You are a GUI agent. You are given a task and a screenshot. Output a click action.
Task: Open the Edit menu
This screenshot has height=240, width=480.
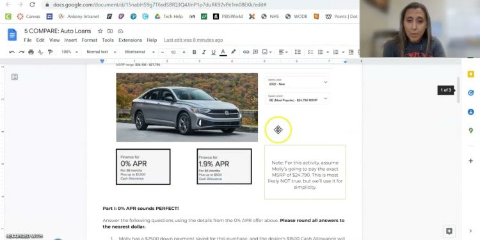click(40, 40)
